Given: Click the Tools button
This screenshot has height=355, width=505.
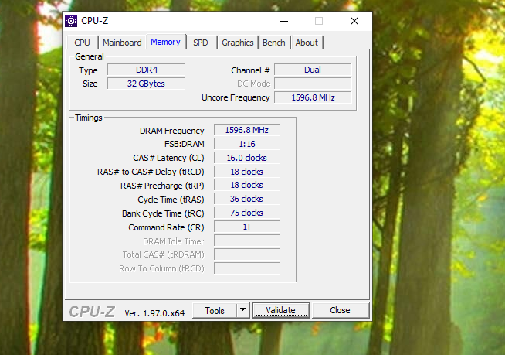Looking at the screenshot, I should pyautogui.click(x=215, y=310).
